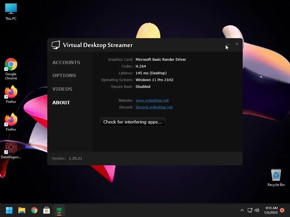Select the Google Chrome desktop shortcut

[x=11, y=69]
